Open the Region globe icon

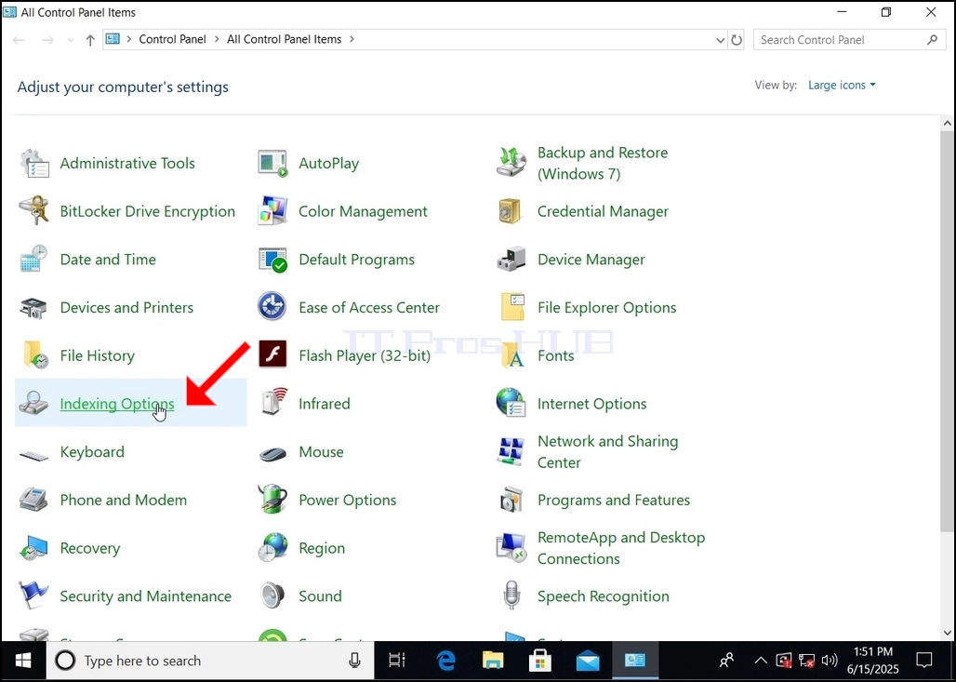[272, 547]
